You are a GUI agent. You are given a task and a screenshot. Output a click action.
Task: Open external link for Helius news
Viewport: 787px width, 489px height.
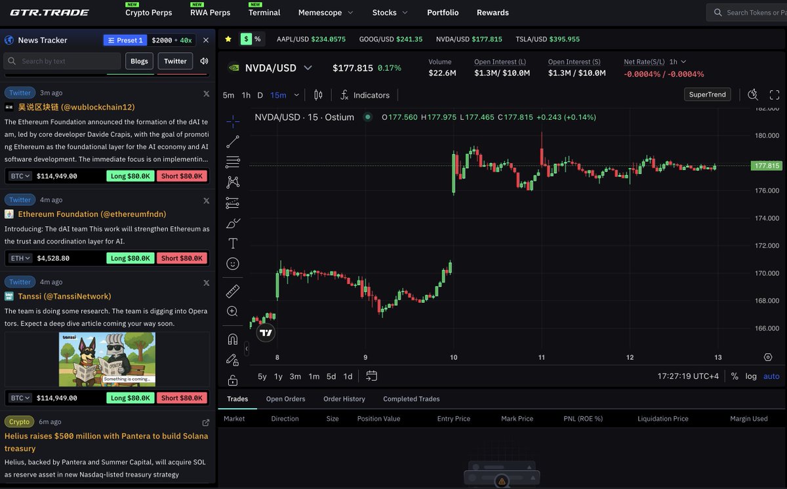click(x=206, y=422)
